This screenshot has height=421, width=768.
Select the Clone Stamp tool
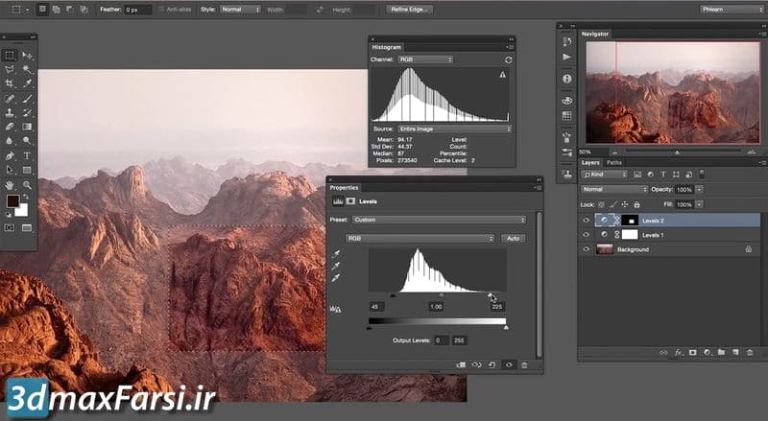pyautogui.click(x=10, y=112)
